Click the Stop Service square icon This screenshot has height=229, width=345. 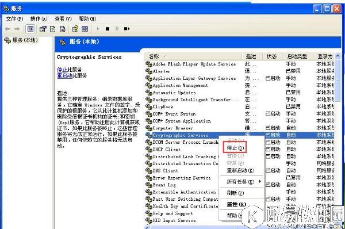tap(108, 29)
